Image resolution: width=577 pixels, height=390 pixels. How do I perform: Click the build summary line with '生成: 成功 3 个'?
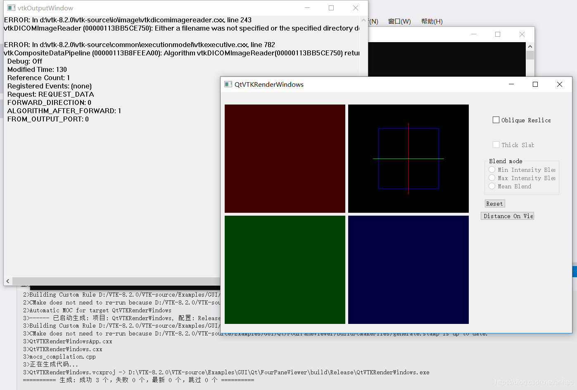[139, 380]
